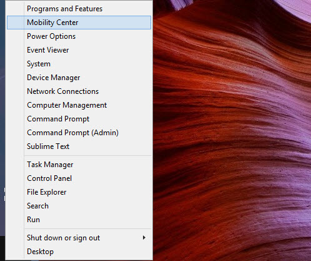Screen dimensions: 311x261
Task: Choose Search from the menu
Action: tap(79, 206)
